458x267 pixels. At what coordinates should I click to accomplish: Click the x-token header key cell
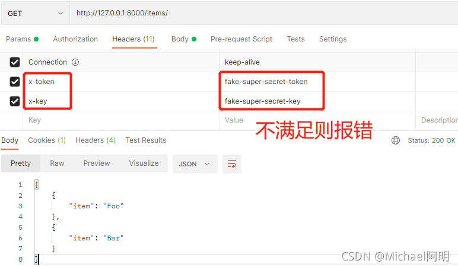[121, 82]
